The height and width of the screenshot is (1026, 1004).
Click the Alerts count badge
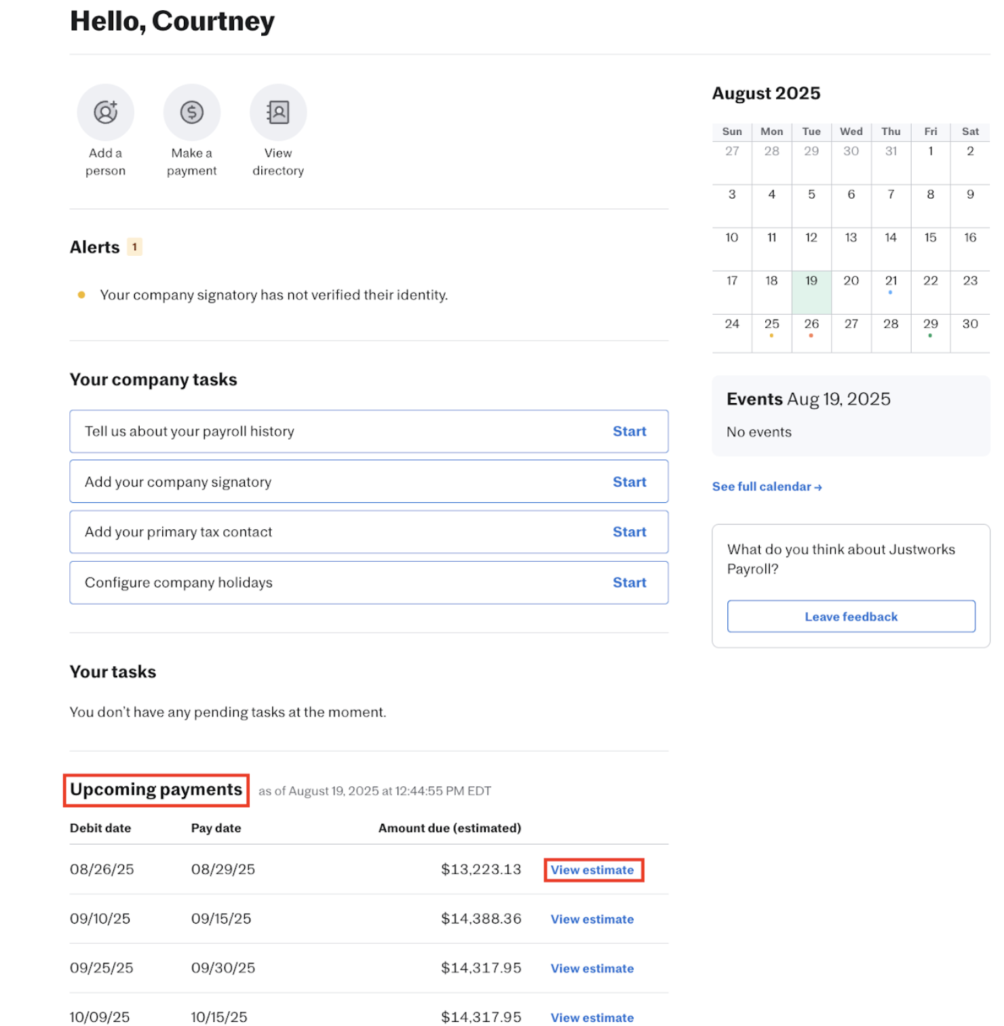coord(134,247)
